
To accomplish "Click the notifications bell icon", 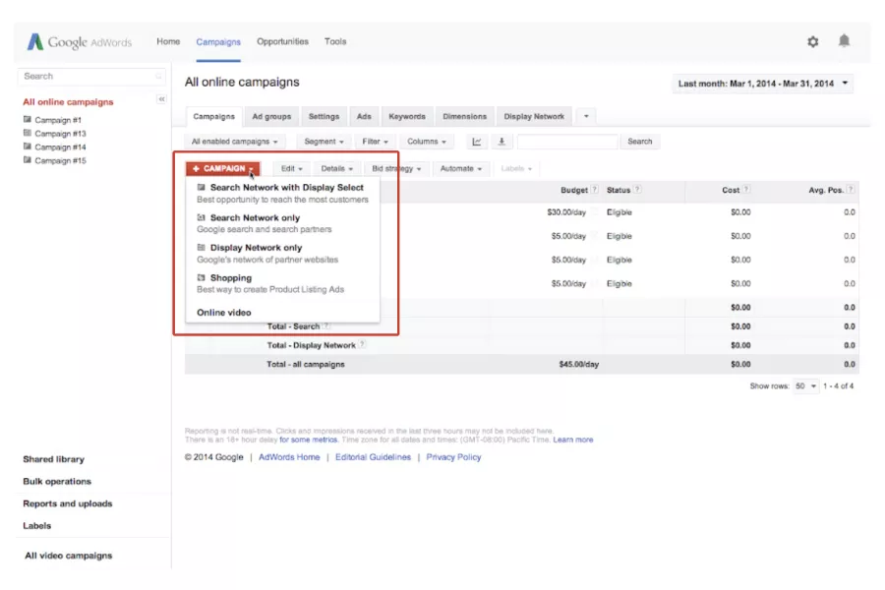I will click(x=844, y=41).
